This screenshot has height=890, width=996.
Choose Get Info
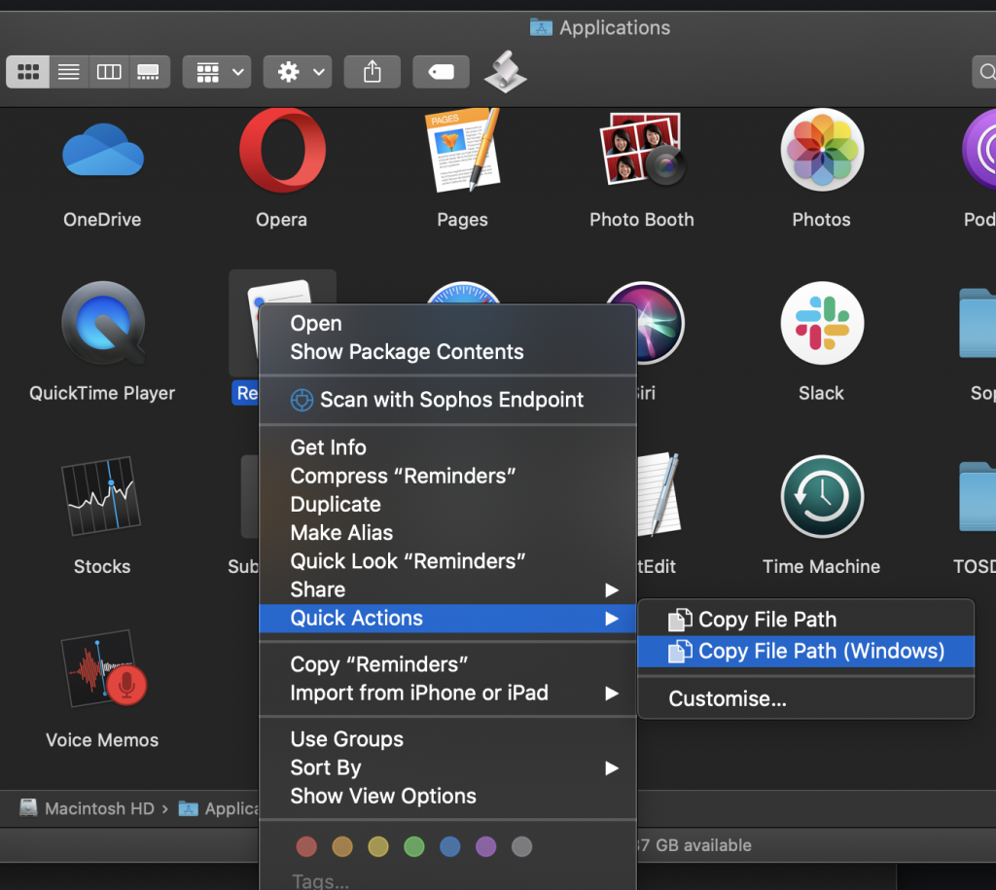click(x=447, y=447)
